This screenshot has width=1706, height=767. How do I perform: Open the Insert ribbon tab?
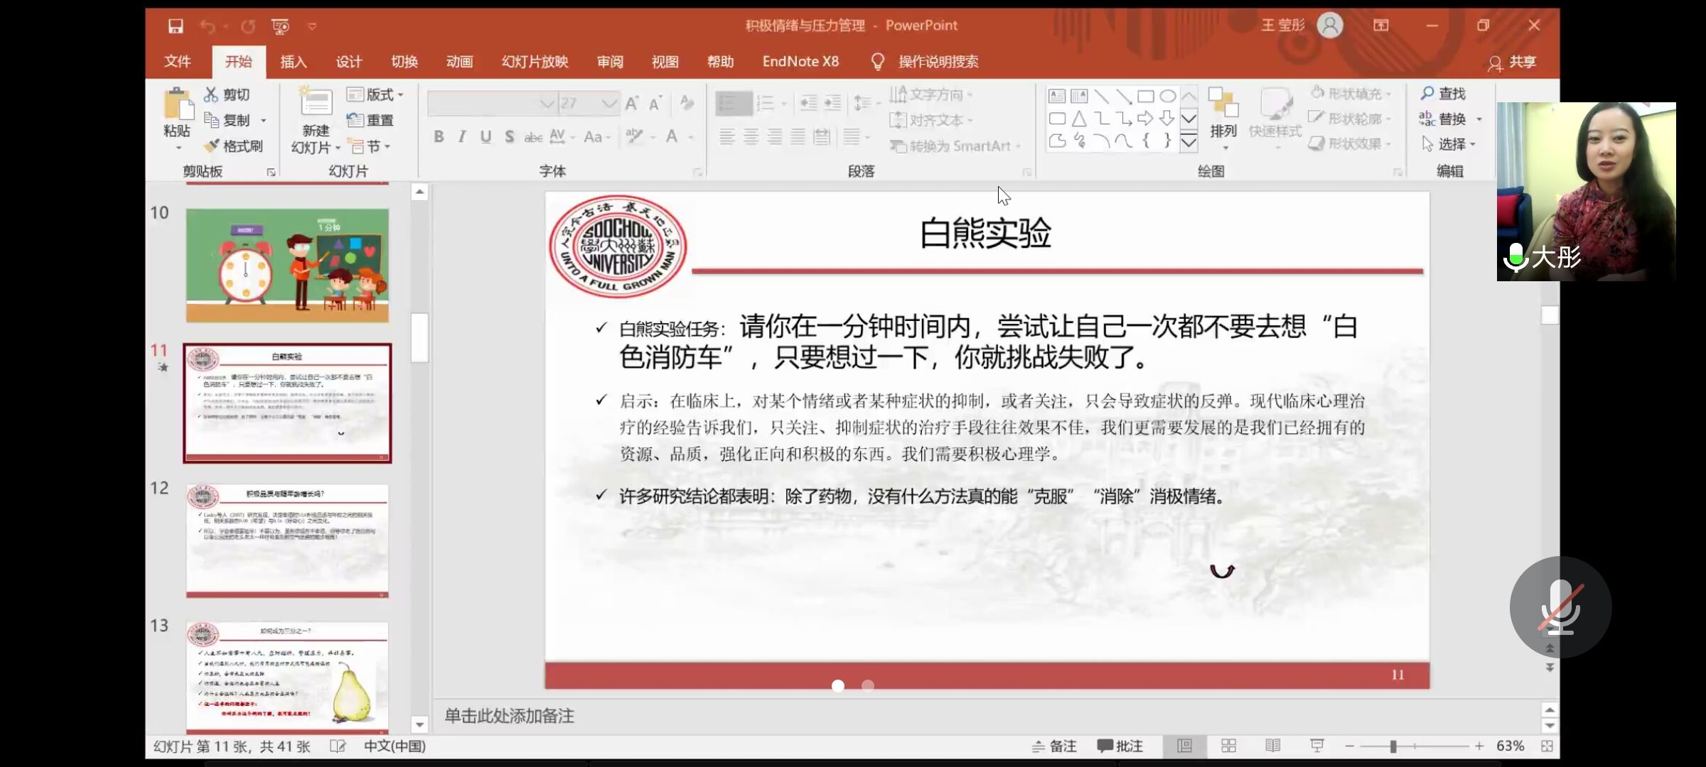[294, 62]
